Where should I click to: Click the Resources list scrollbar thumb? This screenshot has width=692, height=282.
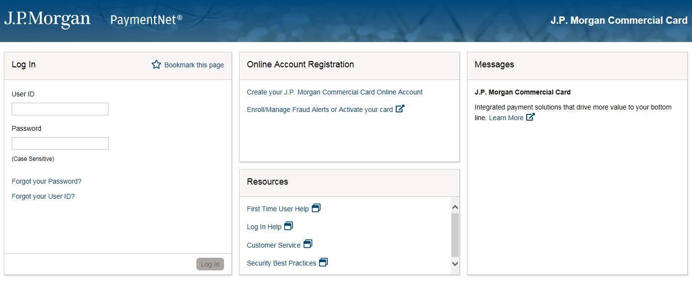[455, 235]
